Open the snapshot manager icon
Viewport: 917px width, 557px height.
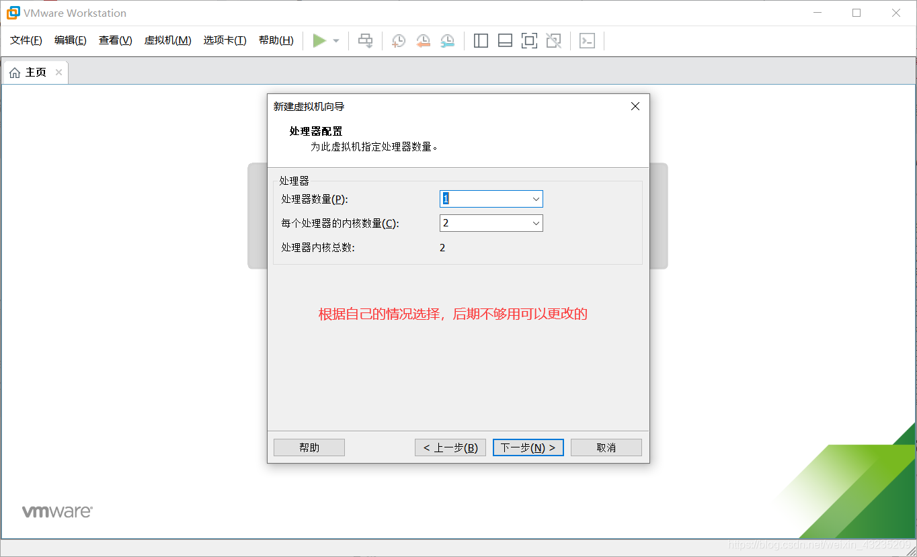click(x=447, y=41)
